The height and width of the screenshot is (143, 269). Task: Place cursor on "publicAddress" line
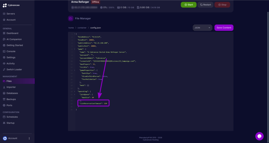tap(93, 43)
